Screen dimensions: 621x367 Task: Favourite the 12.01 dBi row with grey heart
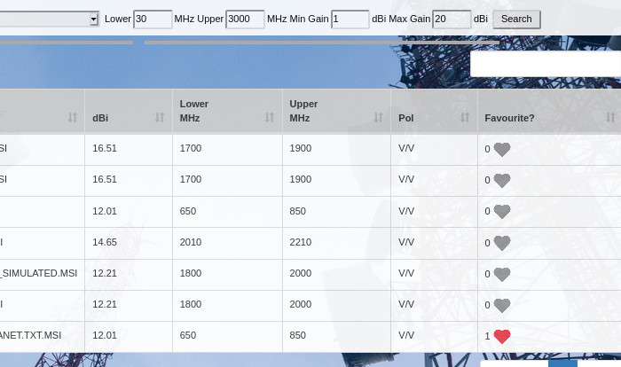click(502, 211)
